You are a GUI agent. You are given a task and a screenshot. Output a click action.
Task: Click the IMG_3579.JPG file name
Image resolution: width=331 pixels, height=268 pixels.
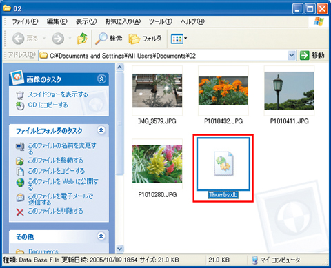tap(157, 121)
